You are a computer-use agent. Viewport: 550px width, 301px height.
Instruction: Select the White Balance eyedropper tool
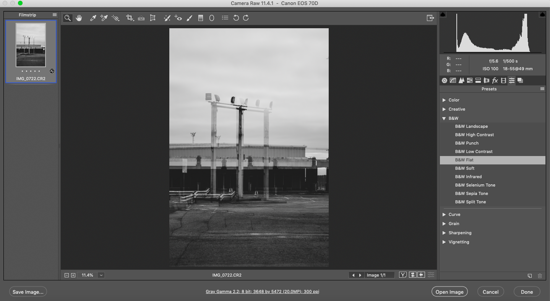(93, 18)
